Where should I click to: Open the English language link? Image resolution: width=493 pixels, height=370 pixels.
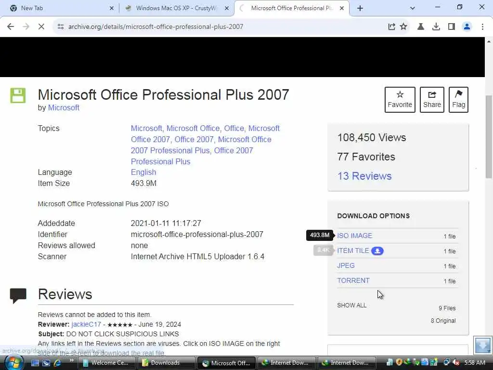(x=143, y=172)
